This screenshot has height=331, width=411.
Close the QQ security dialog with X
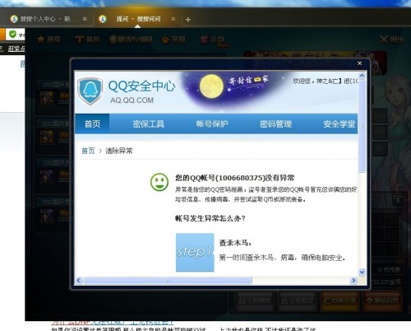click(x=359, y=63)
